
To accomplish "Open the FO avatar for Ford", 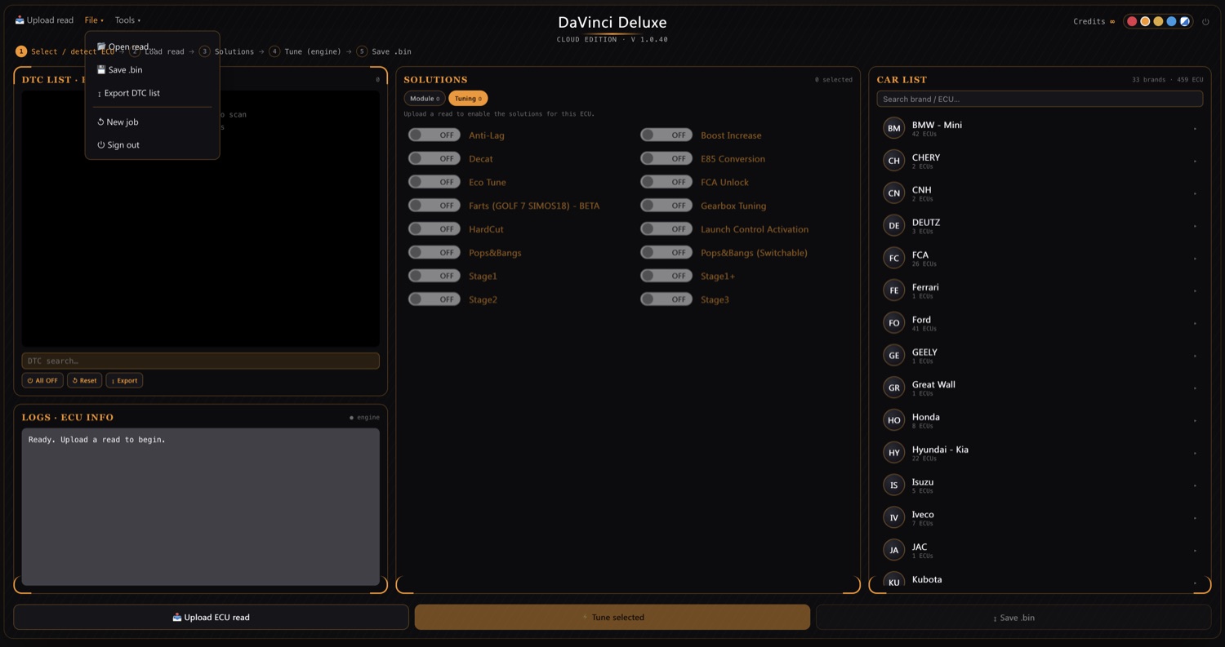I will coord(894,323).
